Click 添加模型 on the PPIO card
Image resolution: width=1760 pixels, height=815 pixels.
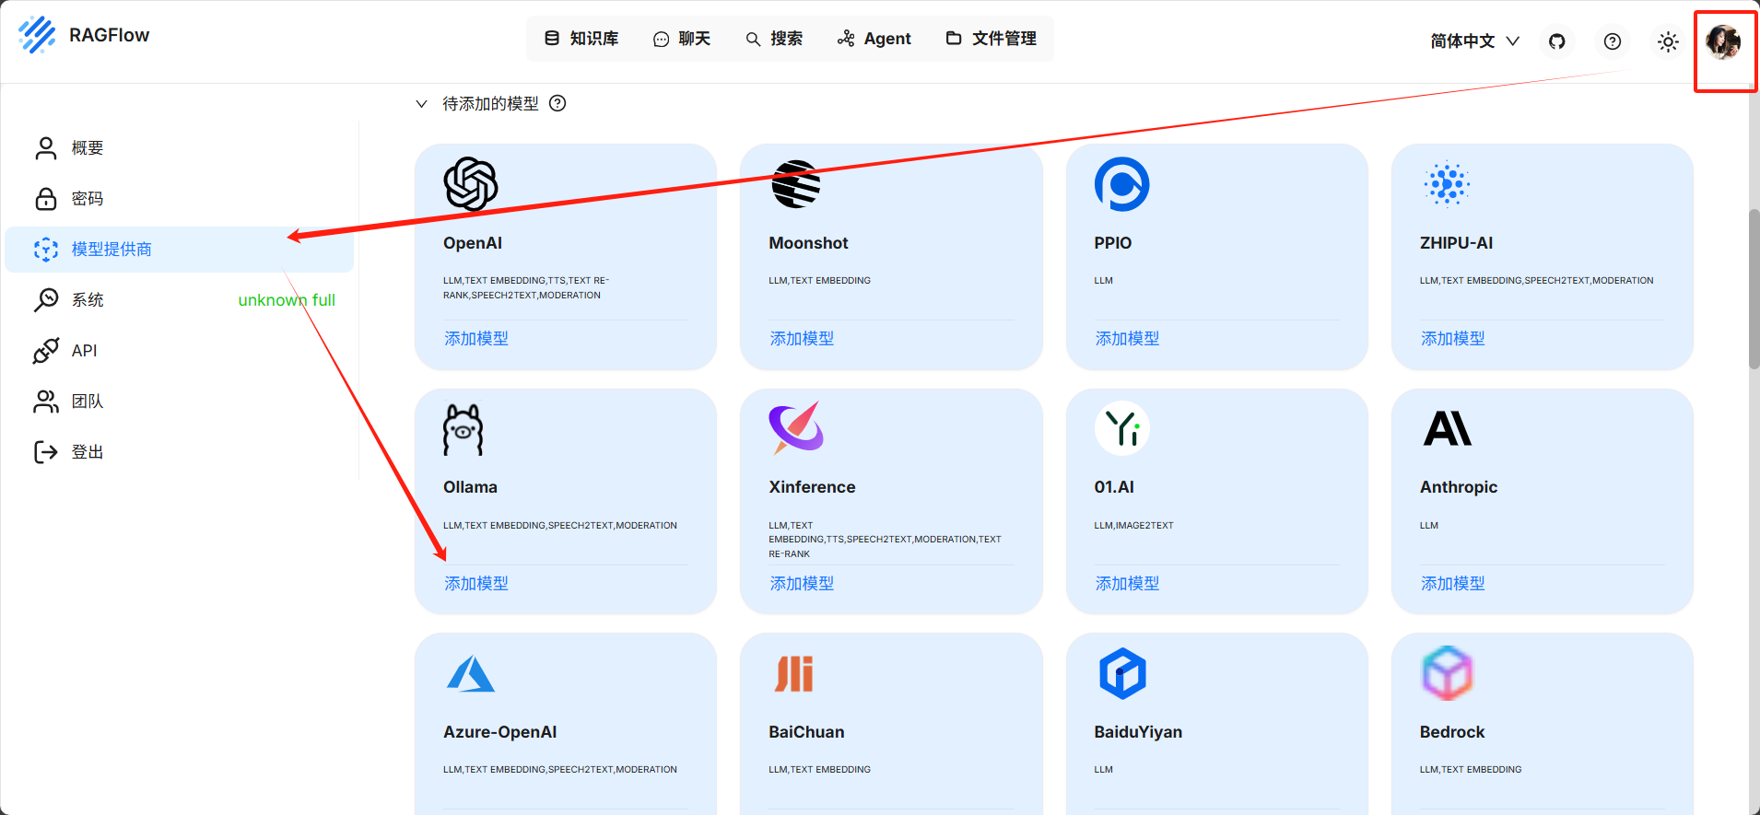tap(1127, 339)
